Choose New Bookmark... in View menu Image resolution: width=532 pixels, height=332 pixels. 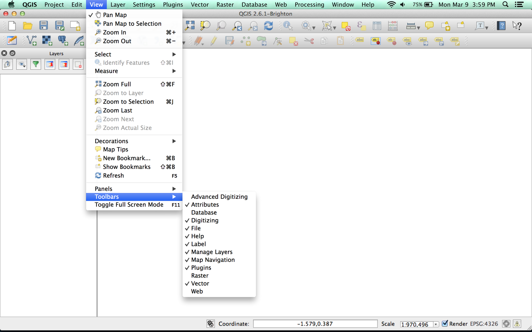[134, 158]
